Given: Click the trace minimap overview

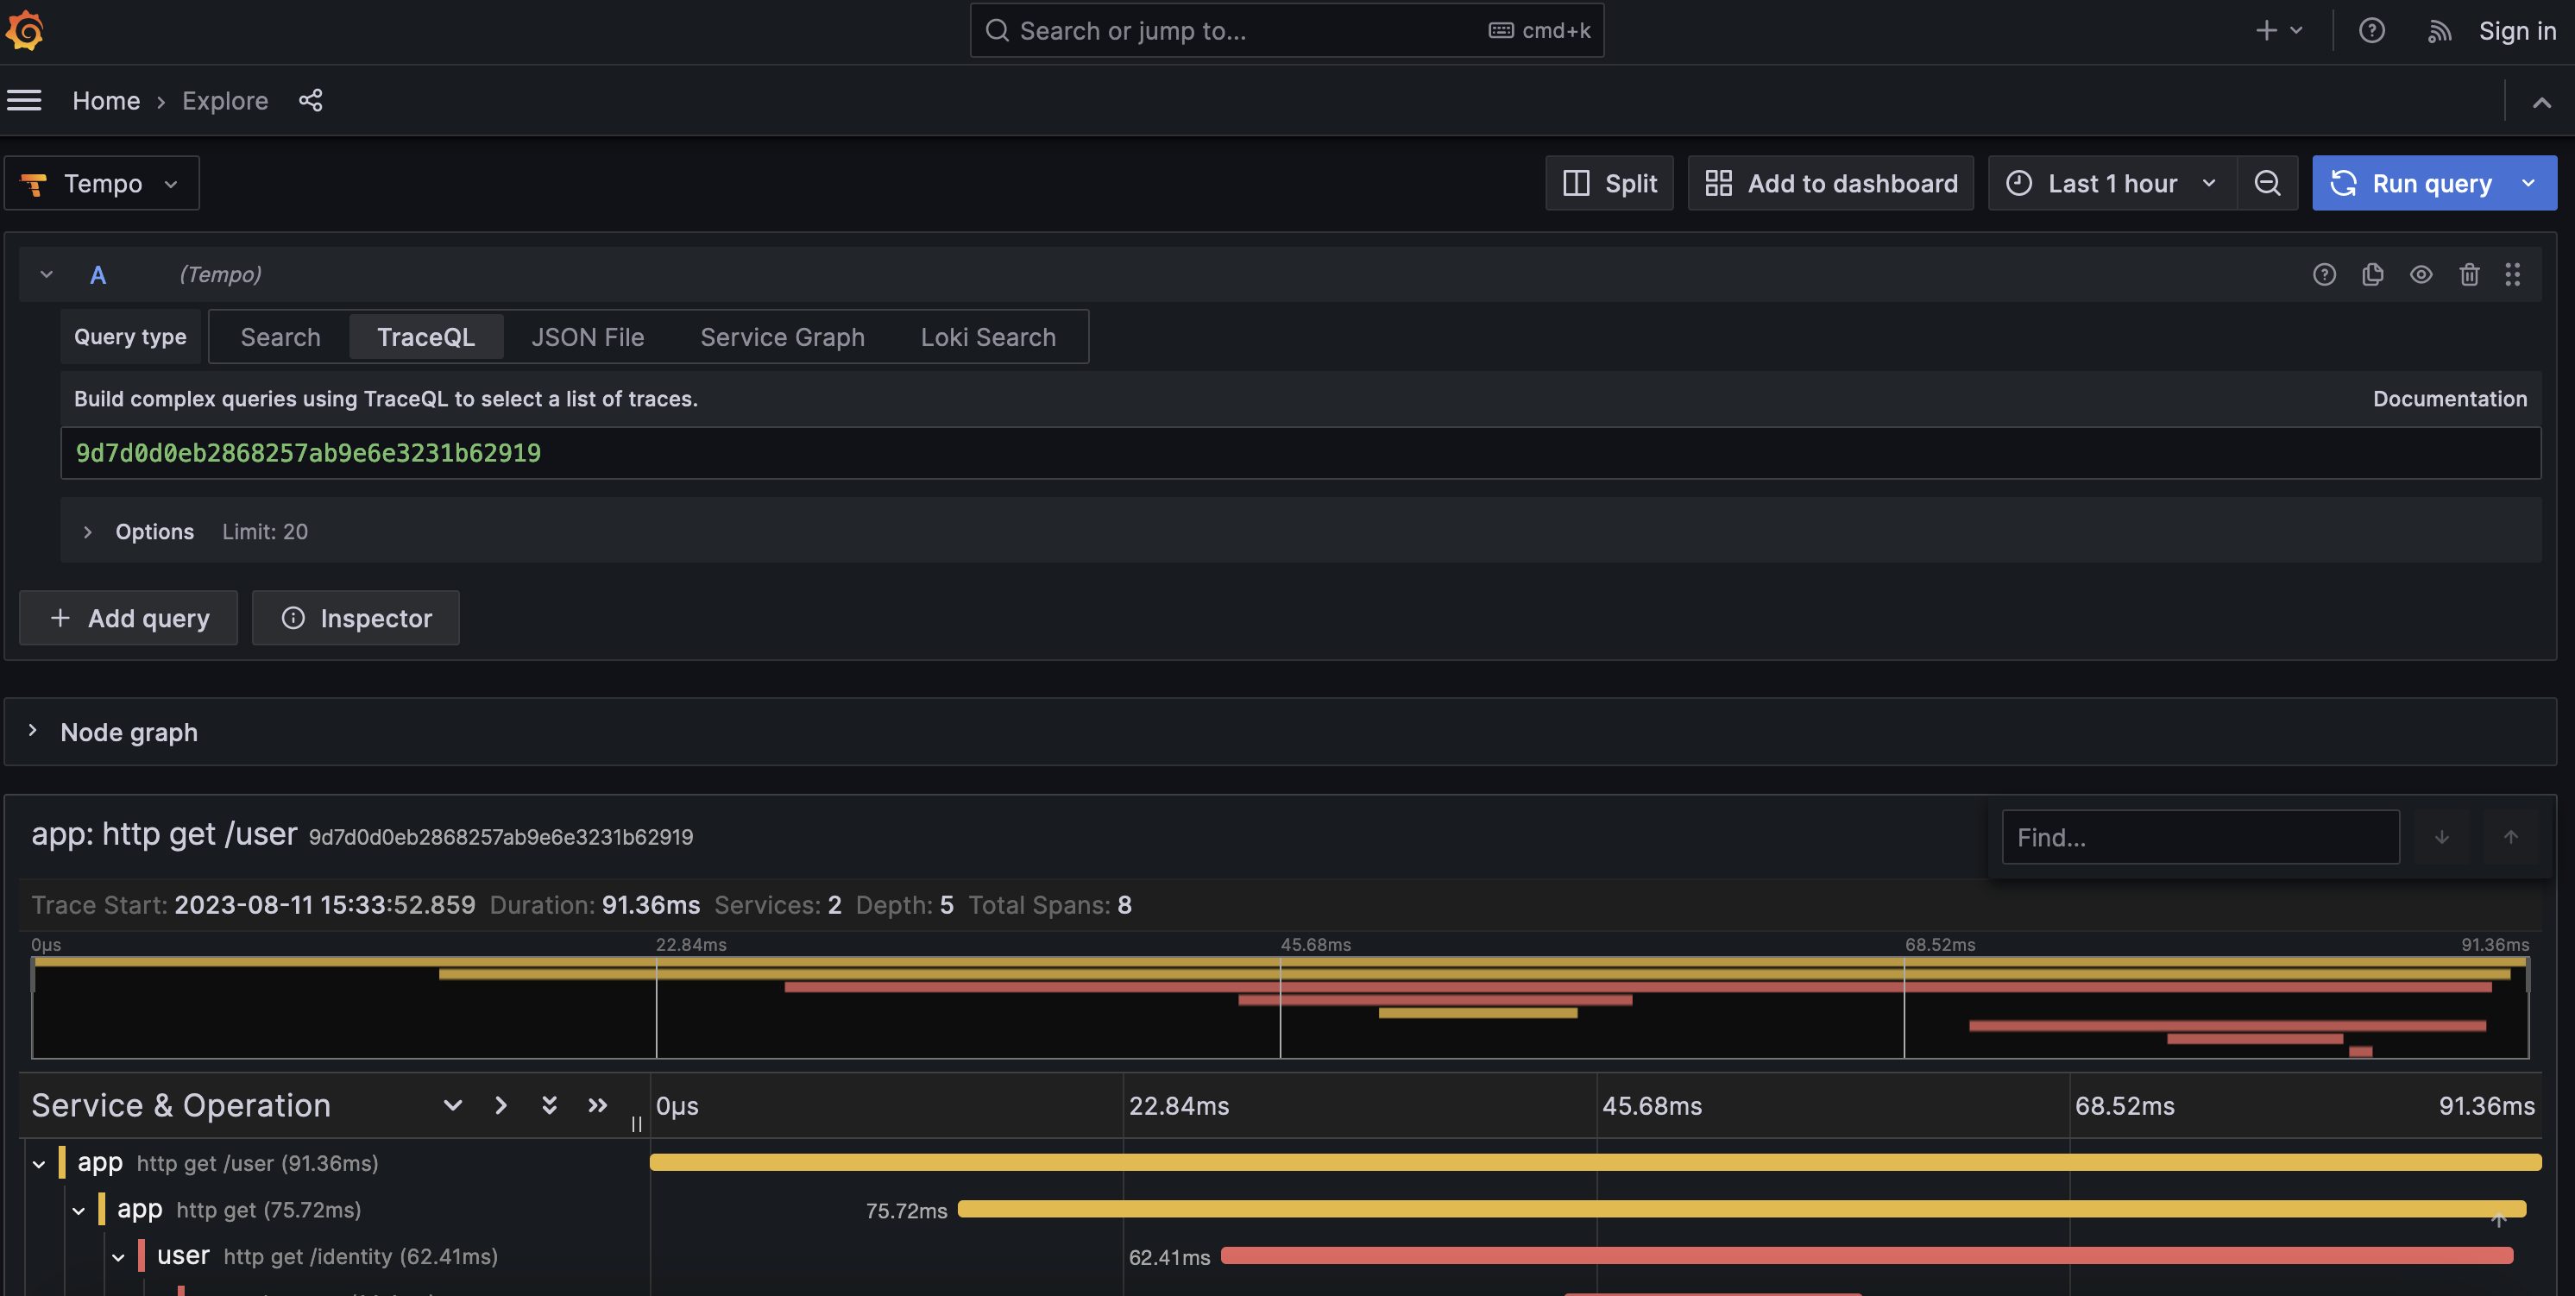Looking at the screenshot, I should 1280,1007.
